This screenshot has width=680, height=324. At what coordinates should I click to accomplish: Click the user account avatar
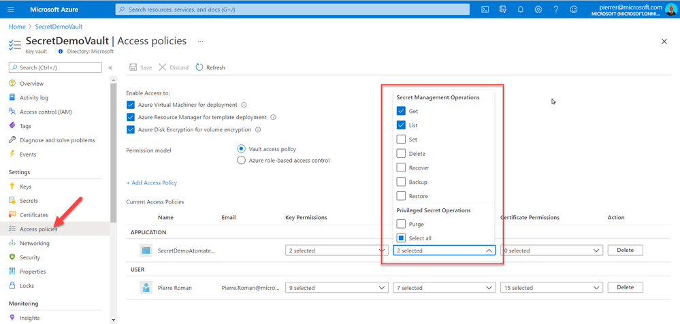tap(670, 10)
